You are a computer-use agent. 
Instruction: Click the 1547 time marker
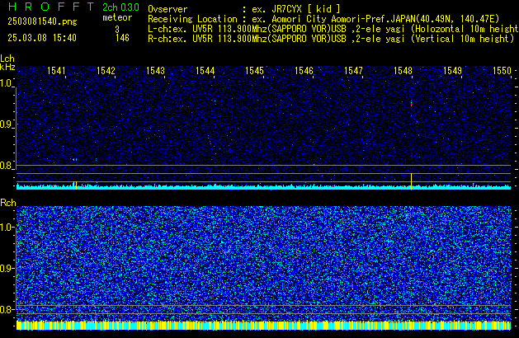(x=353, y=71)
